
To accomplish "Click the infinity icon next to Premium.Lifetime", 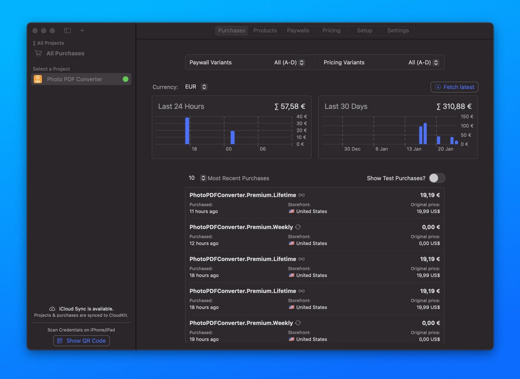I will (x=301, y=195).
